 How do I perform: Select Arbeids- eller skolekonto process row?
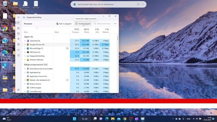(x=66, y=80)
